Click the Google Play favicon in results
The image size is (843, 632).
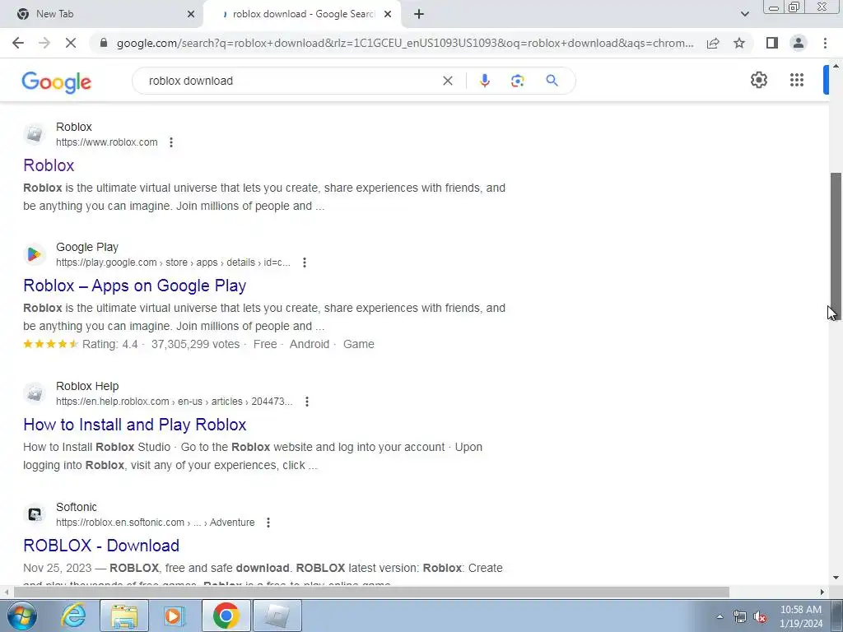coord(35,253)
